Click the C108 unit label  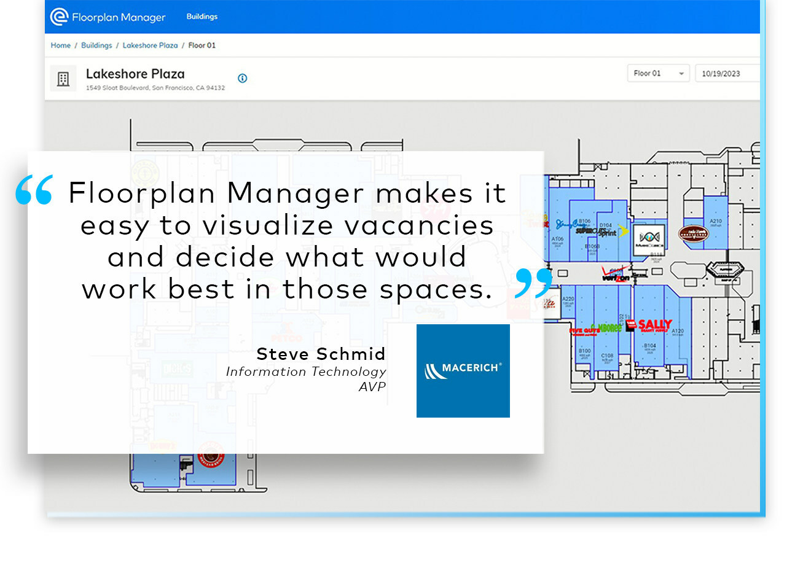coord(607,357)
